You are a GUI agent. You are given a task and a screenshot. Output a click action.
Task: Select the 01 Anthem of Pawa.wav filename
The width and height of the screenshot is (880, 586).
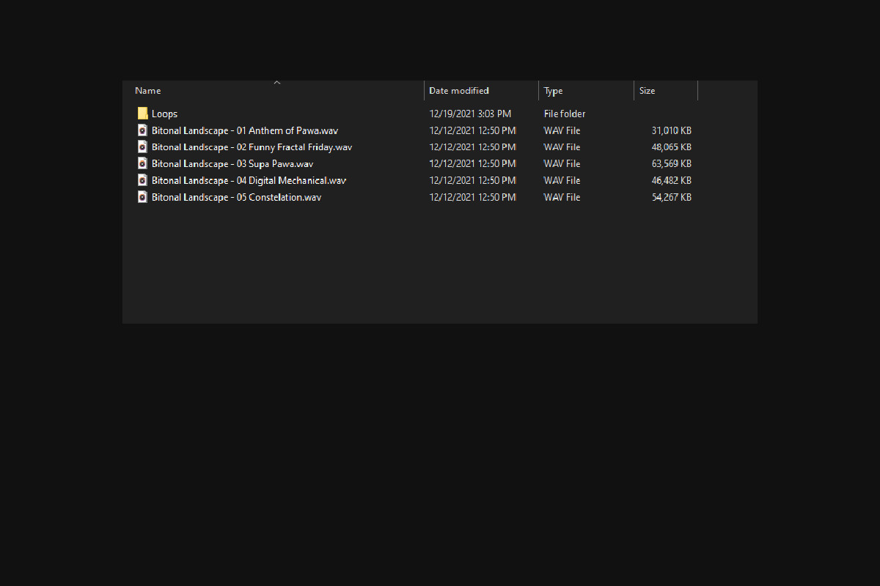click(245, 130)
